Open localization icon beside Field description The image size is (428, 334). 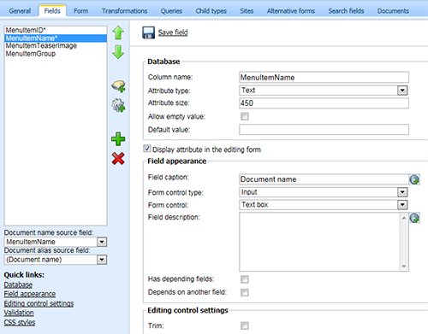point(414,218)
